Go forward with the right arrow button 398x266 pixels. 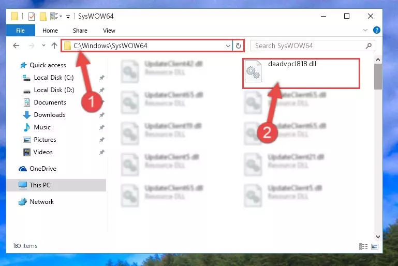(x=32, y=46)
